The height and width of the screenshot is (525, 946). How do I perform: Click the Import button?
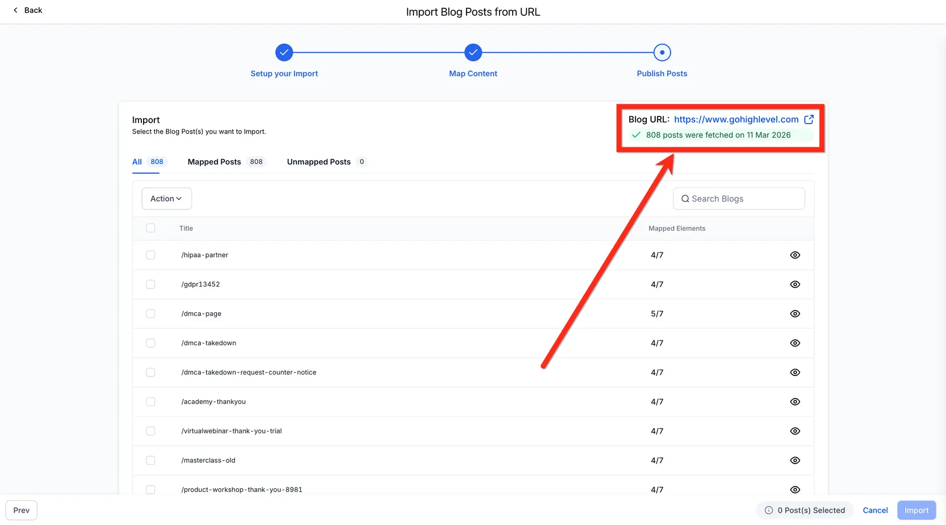point(916,510)
